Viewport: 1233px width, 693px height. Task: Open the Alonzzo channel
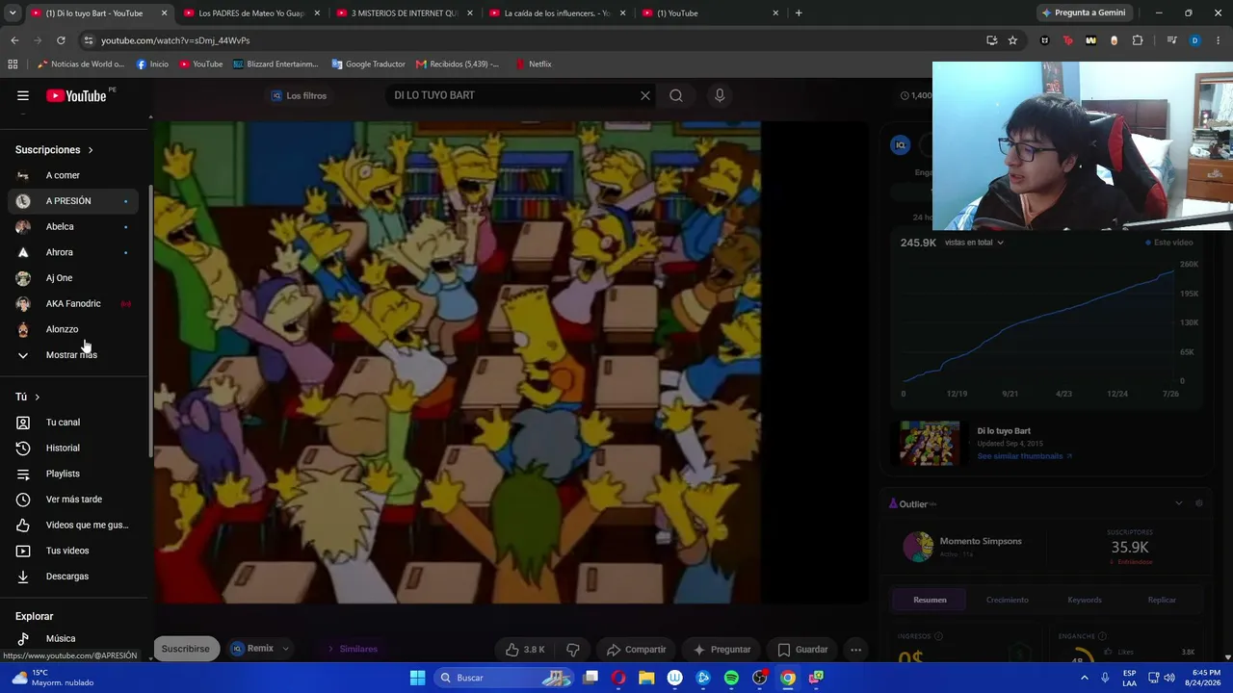click(75, 329)
